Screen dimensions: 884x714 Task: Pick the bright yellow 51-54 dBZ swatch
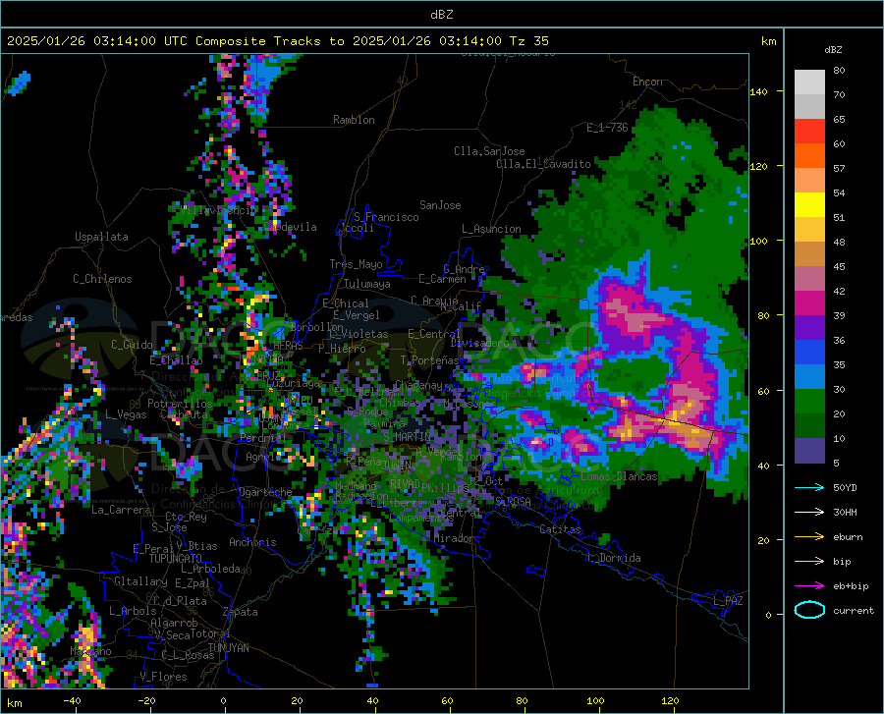pos(809,205)
